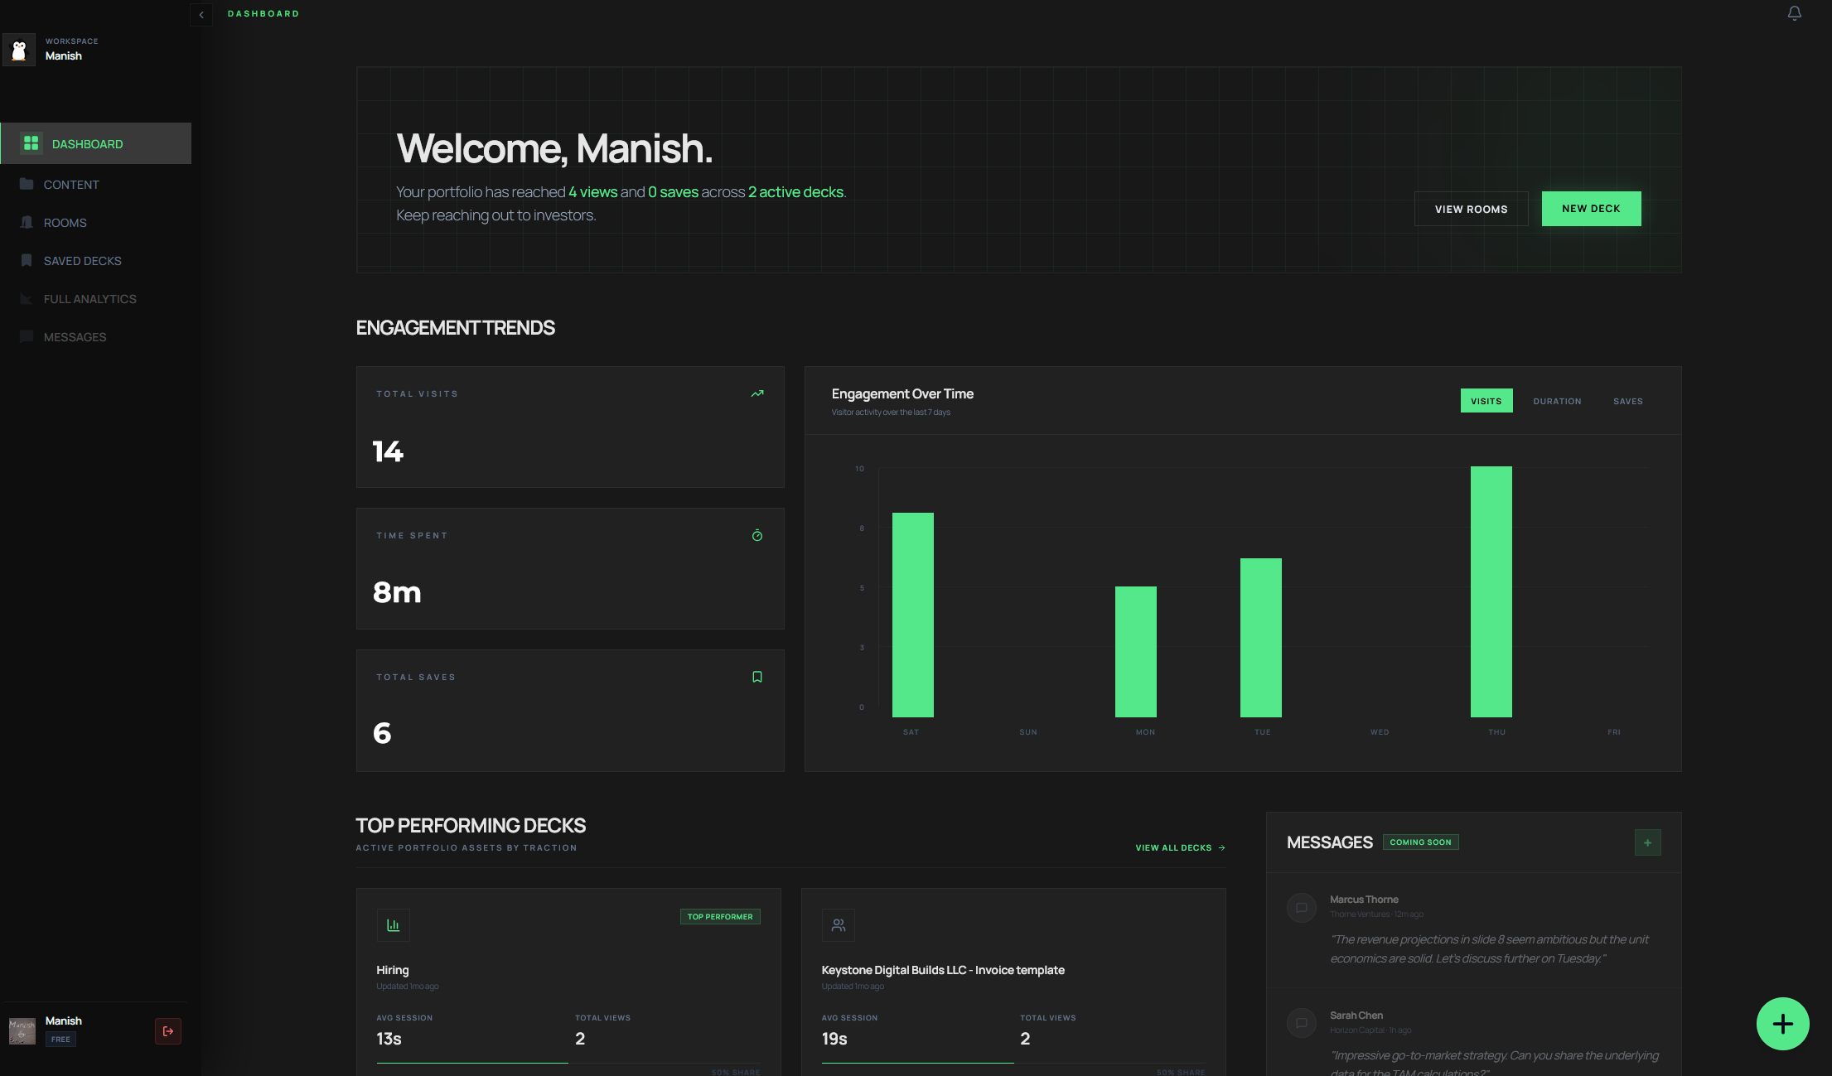This screenshot has height=1076, width=1832.
Task: Click the Thursday bar in the chart
Action: [1491, 591]
